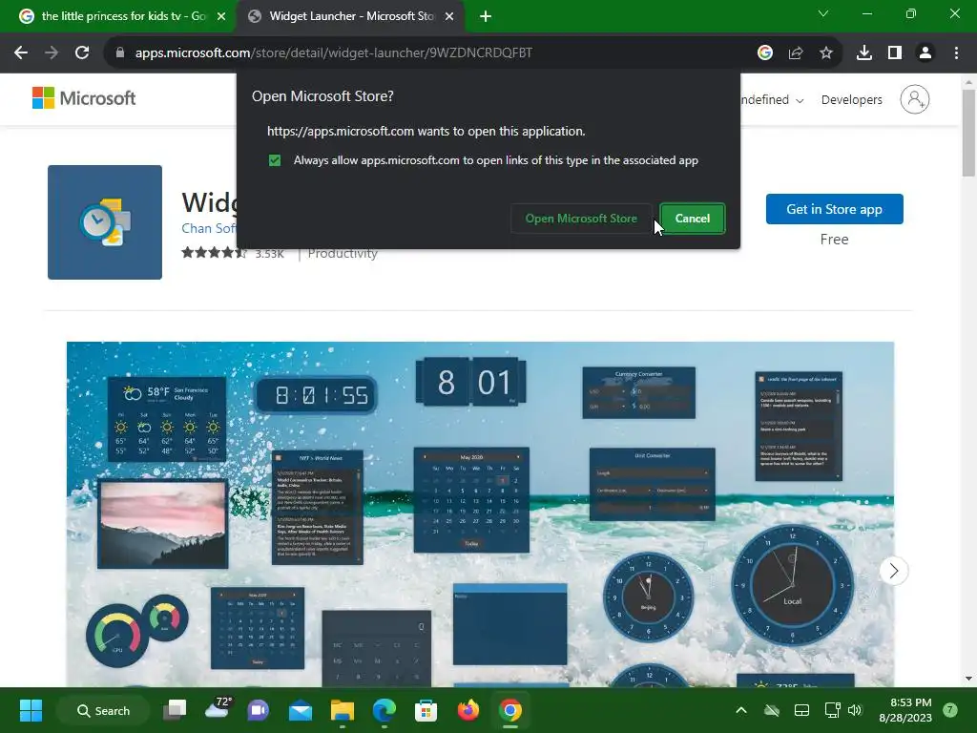This screenshot has height=733, width=977.
Task: Open the widget screenshot image
Action: click(x=481, y=514)
